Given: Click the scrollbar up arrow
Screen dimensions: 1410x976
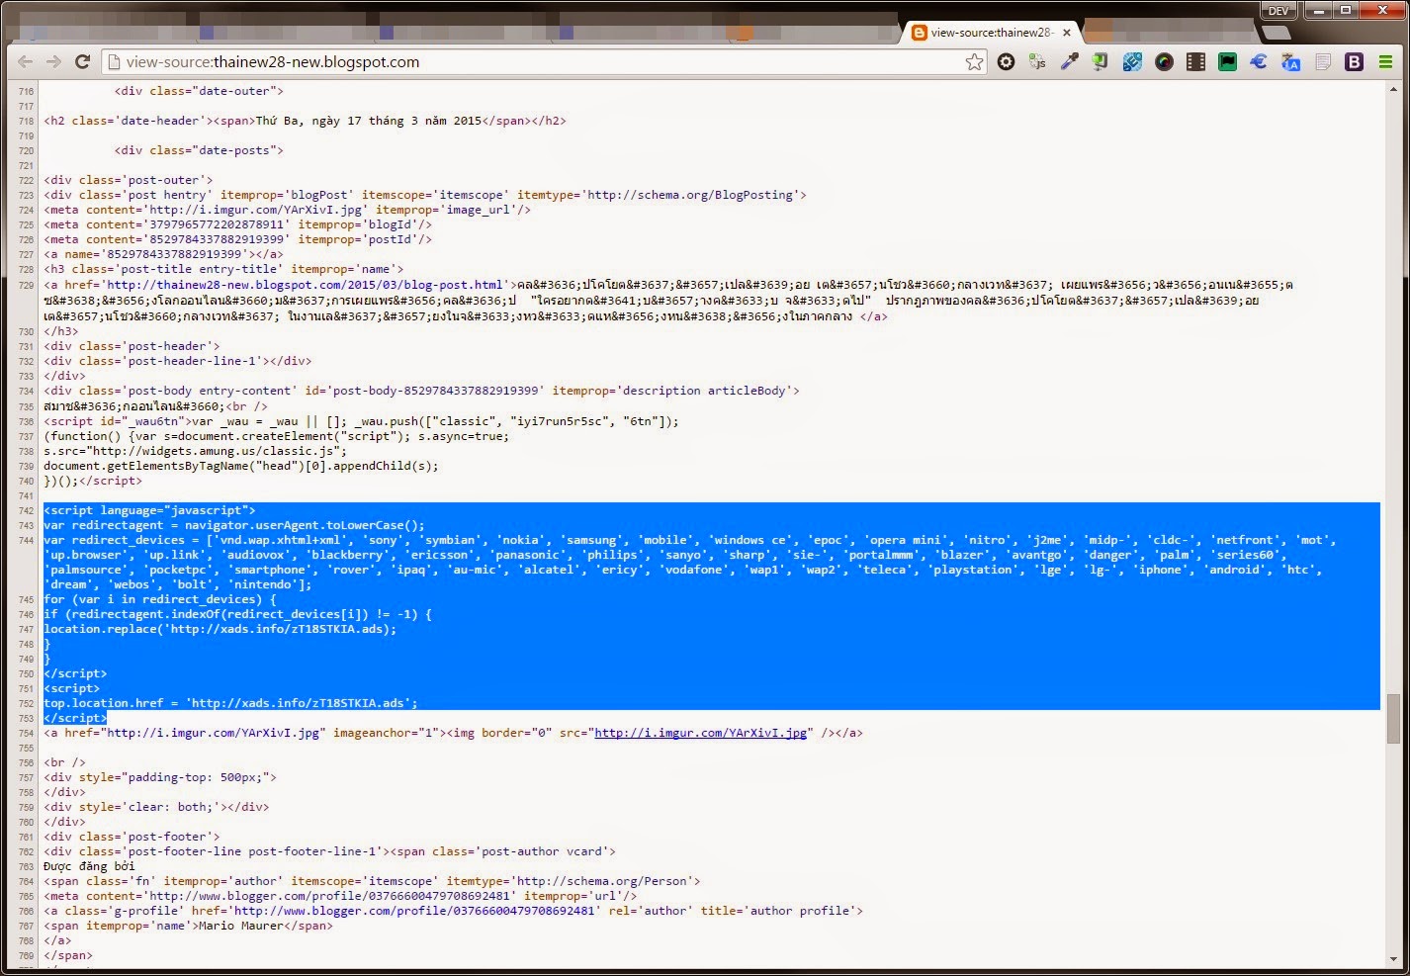Looking at the screenshot, I should [x=1393, y=89].
